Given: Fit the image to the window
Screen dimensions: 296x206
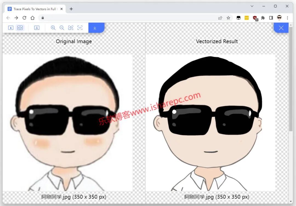Looking at the screenshot, I should [71, 28].
